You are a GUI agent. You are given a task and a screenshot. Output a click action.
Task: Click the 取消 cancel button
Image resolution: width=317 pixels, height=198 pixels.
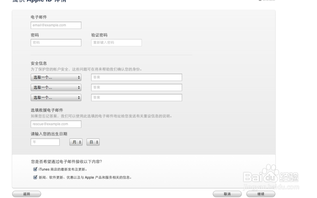(227, 194)
